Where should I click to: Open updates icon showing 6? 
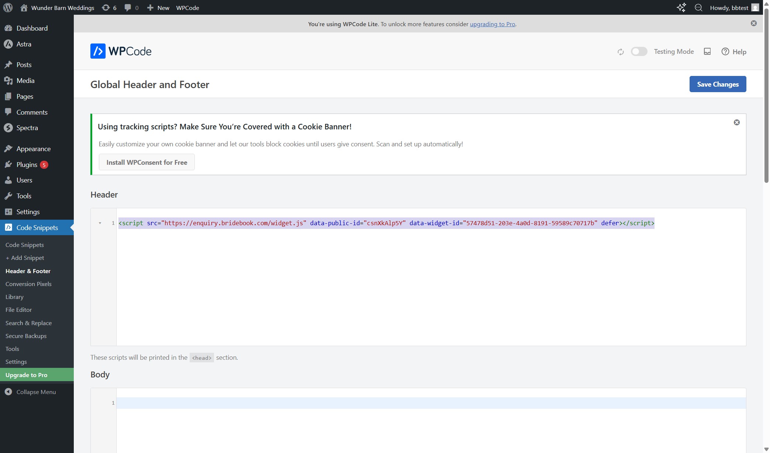tap(109, 8)
